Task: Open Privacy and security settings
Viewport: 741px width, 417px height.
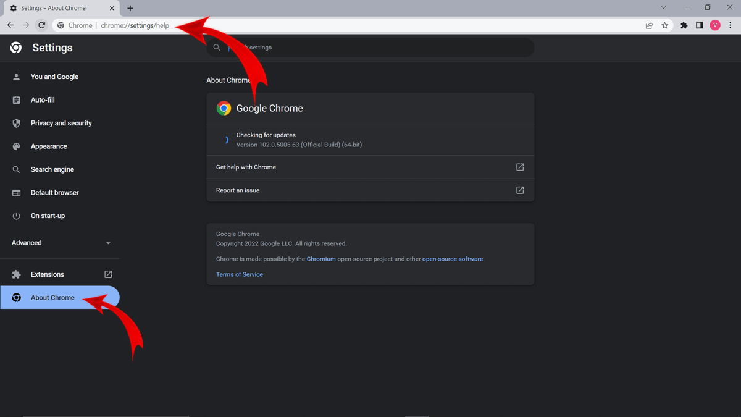Action: pyautogui.click(x=61, y=123)
